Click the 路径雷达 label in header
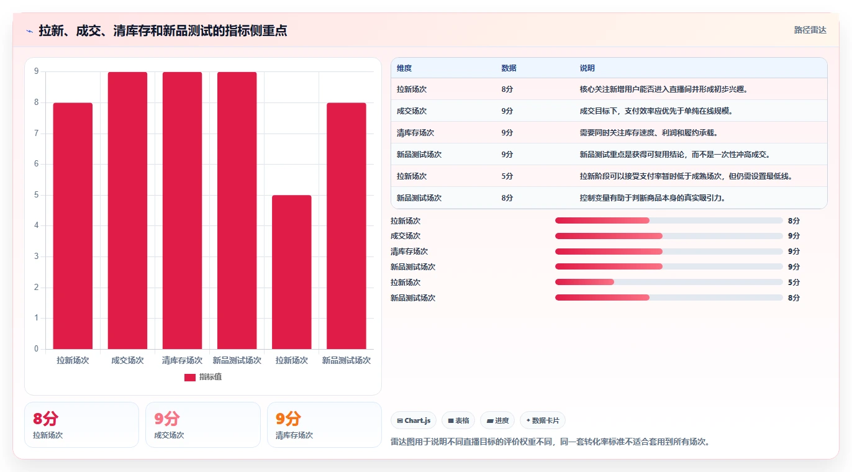Screen dimensions: 852x472 point(810,30)
